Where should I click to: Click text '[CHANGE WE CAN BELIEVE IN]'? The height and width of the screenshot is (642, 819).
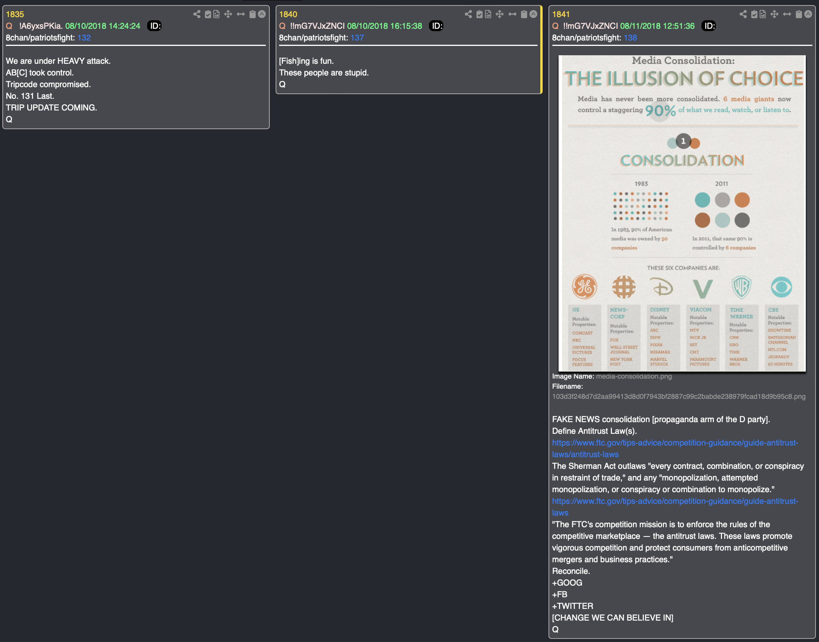(x=613, y=618)
